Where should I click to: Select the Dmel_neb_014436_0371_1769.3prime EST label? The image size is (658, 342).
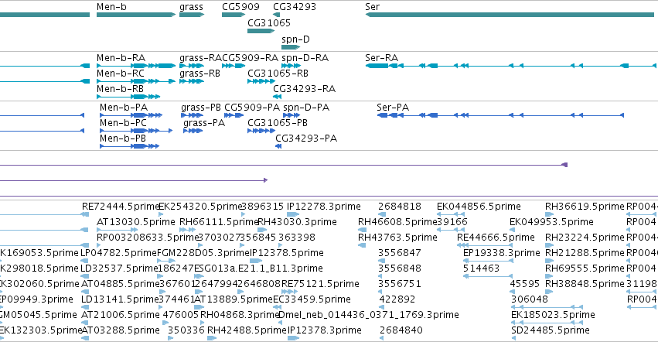[369, 315]
